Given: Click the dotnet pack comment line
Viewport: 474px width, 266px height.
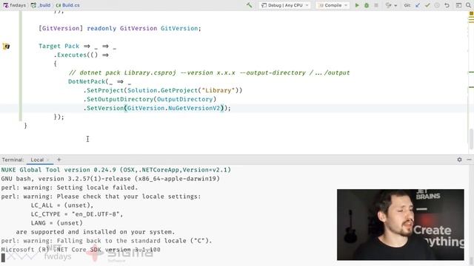Looking at the screenshot, I should [209, 72].
